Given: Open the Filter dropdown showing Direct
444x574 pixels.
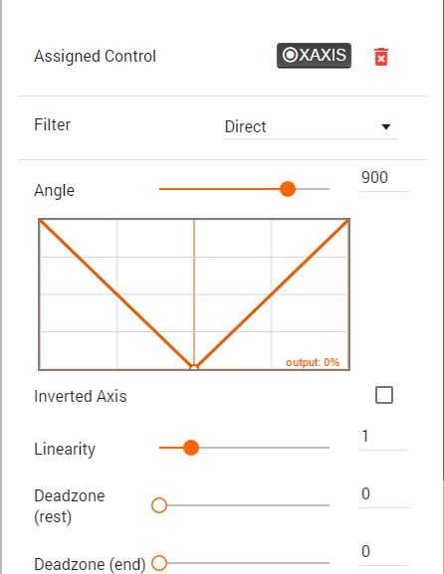Looking at the screenshot, I should point(311,126).
